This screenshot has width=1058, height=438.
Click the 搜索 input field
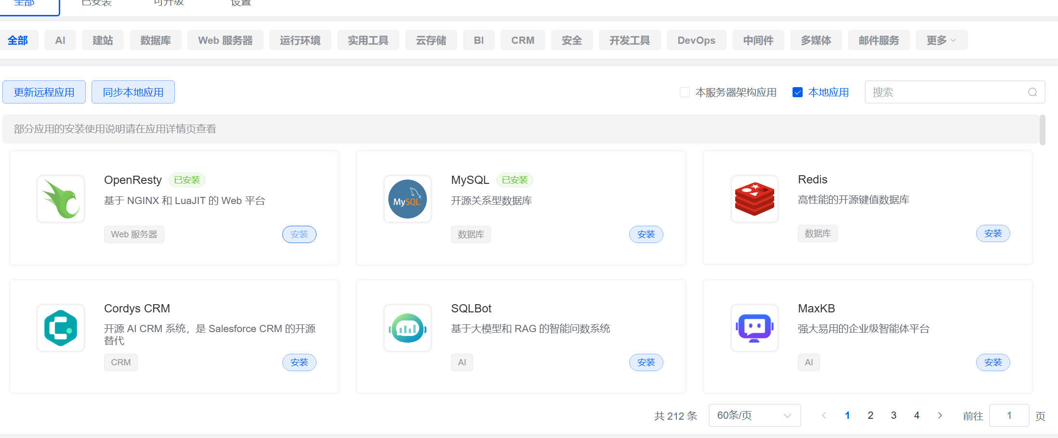(x=944, y=92)
